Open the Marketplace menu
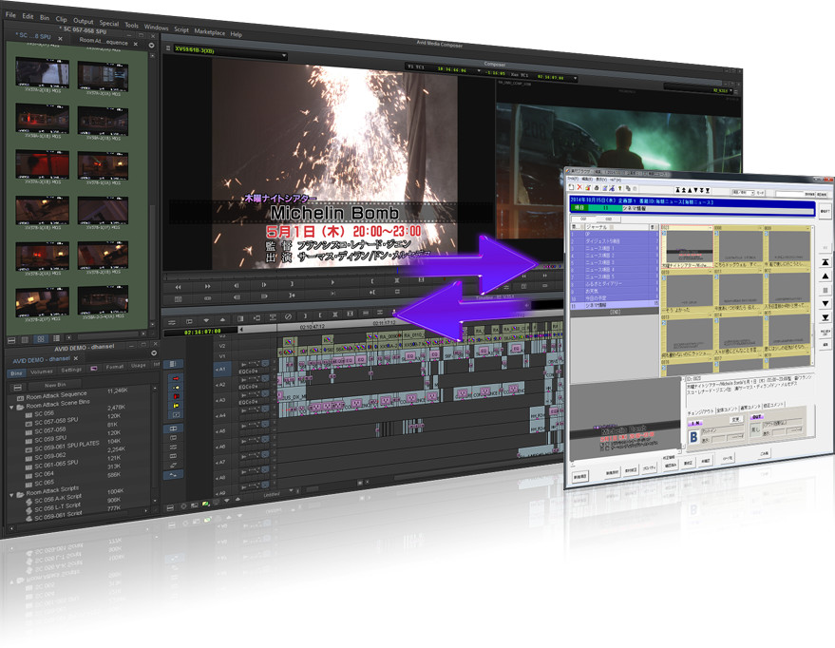Screen dimensions: 835x648 (209, 32)
